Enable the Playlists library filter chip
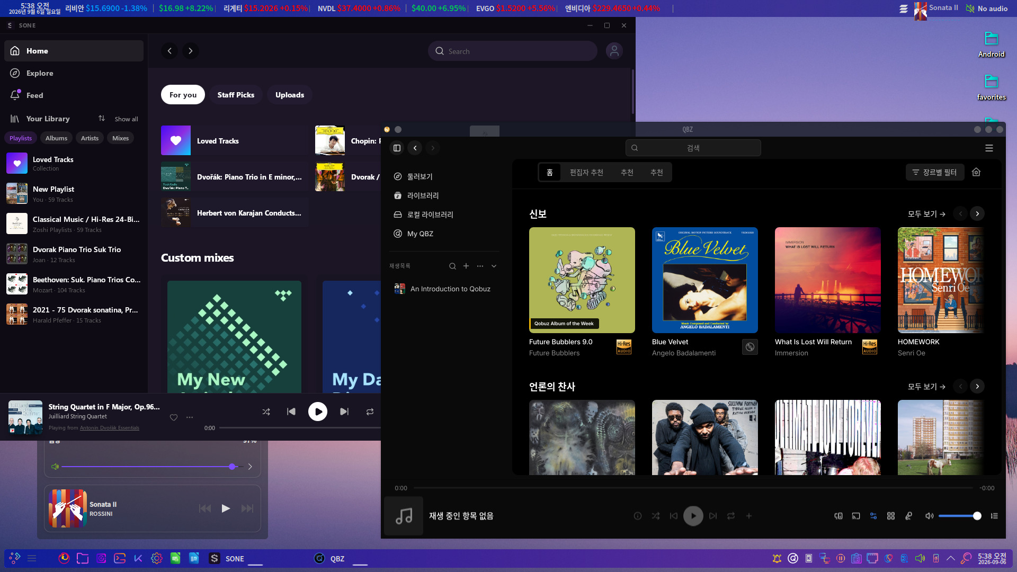 21,138
